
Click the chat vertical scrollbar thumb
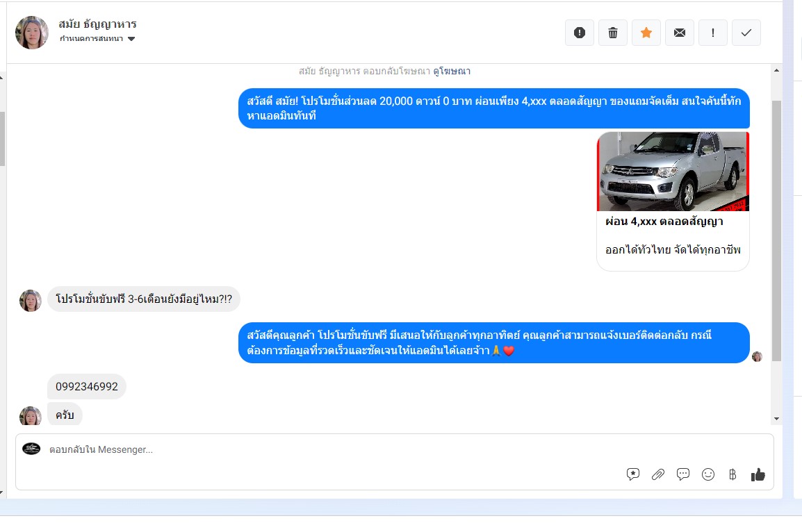pos(776,231)
